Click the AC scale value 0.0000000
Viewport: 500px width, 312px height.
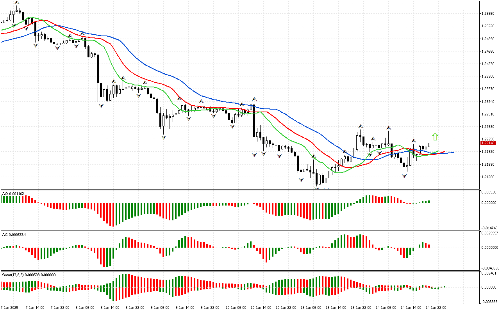[x=490, y=247]
